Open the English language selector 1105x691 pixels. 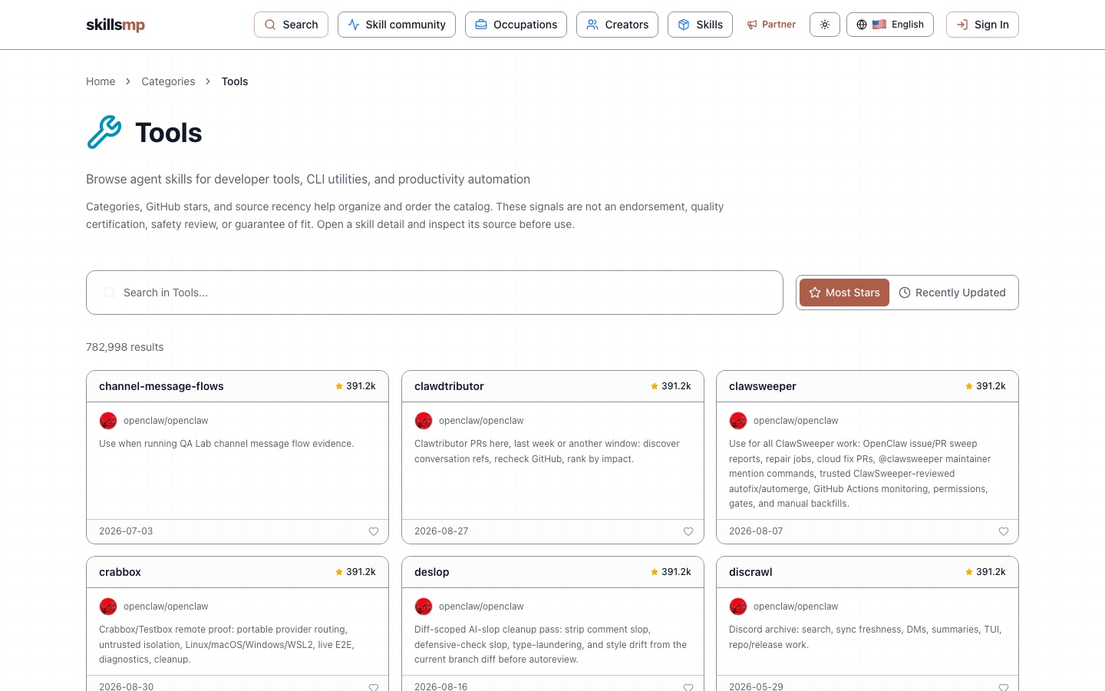coord(890,25)
